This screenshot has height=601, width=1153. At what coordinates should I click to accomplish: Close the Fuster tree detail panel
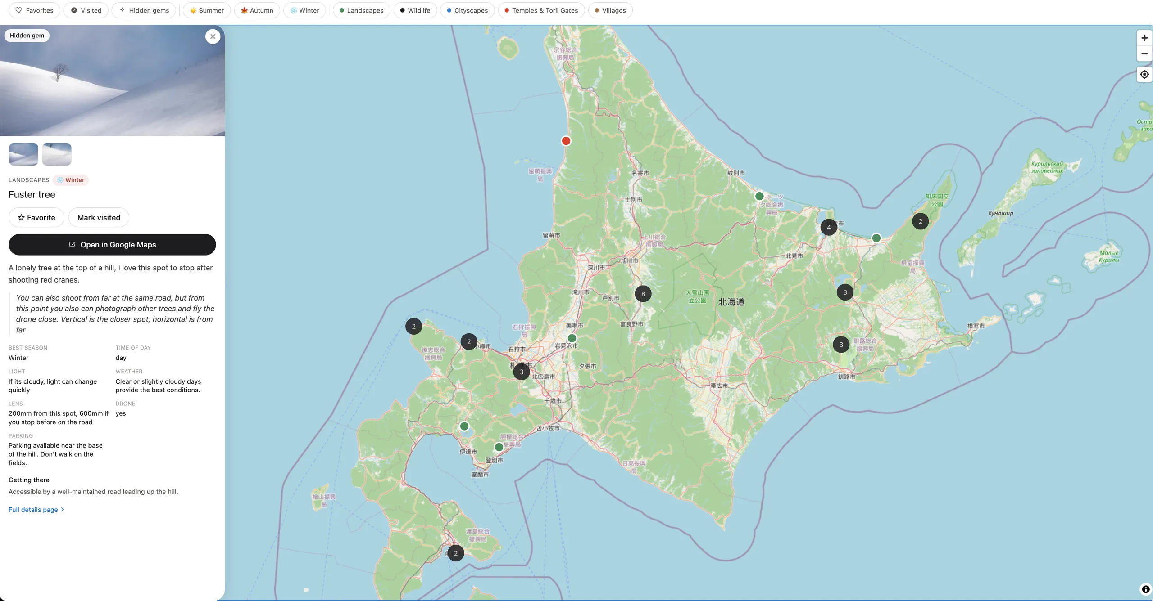[213, 36]
